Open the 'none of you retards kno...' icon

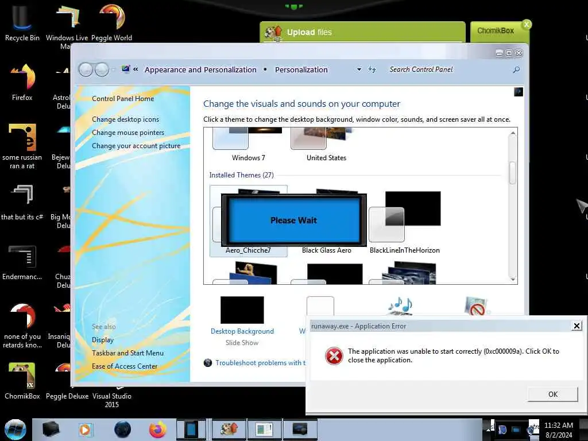22,326
